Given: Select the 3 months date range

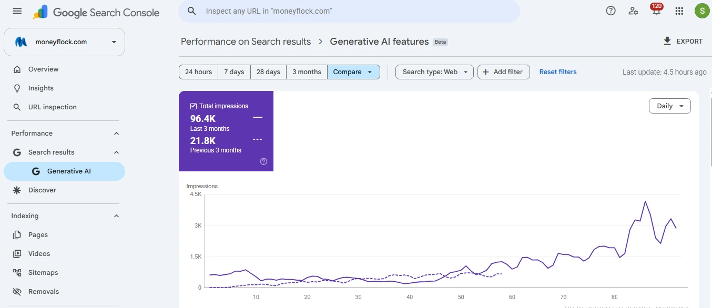Looking at the screenshot, I should [307, 72].
